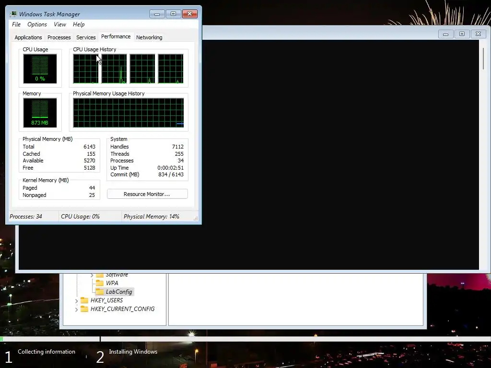Screen dimensions: 491x368
Task: Click the CPU Usage meter gauge
Action: click(x=40, y=69)
